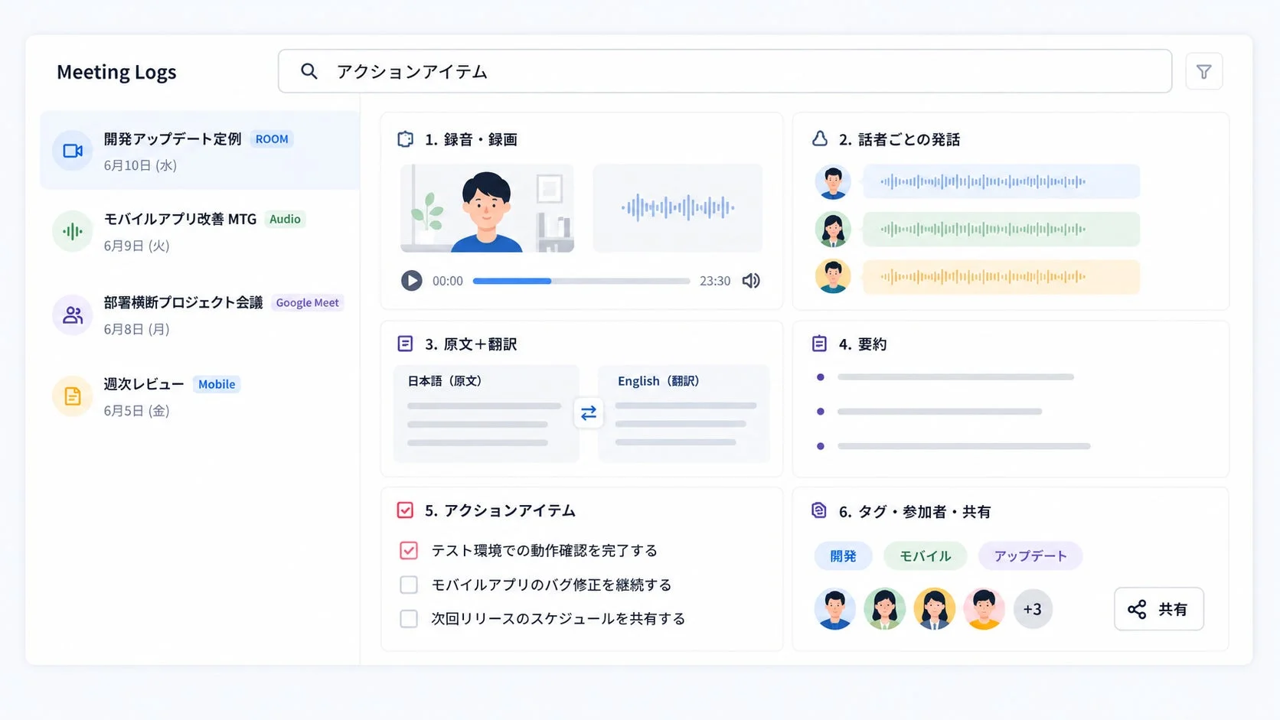Click the second speaker avatar beside green waveform
The width and height of the screenshot is (1280, 720).
click(x=833, y=230)
